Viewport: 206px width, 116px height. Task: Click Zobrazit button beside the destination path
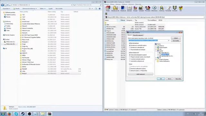(x=176, y=38)
